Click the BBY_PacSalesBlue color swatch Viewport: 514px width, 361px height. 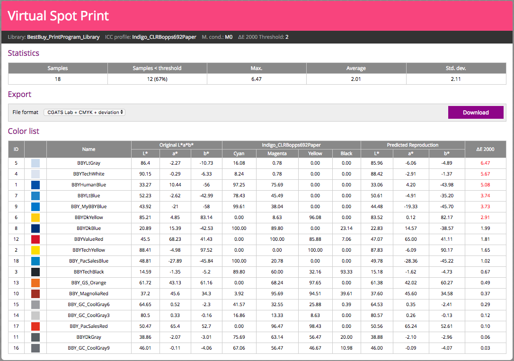(35, 261)
